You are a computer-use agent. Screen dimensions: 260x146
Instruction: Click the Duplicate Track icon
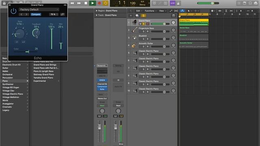click(x=137, y=15)
